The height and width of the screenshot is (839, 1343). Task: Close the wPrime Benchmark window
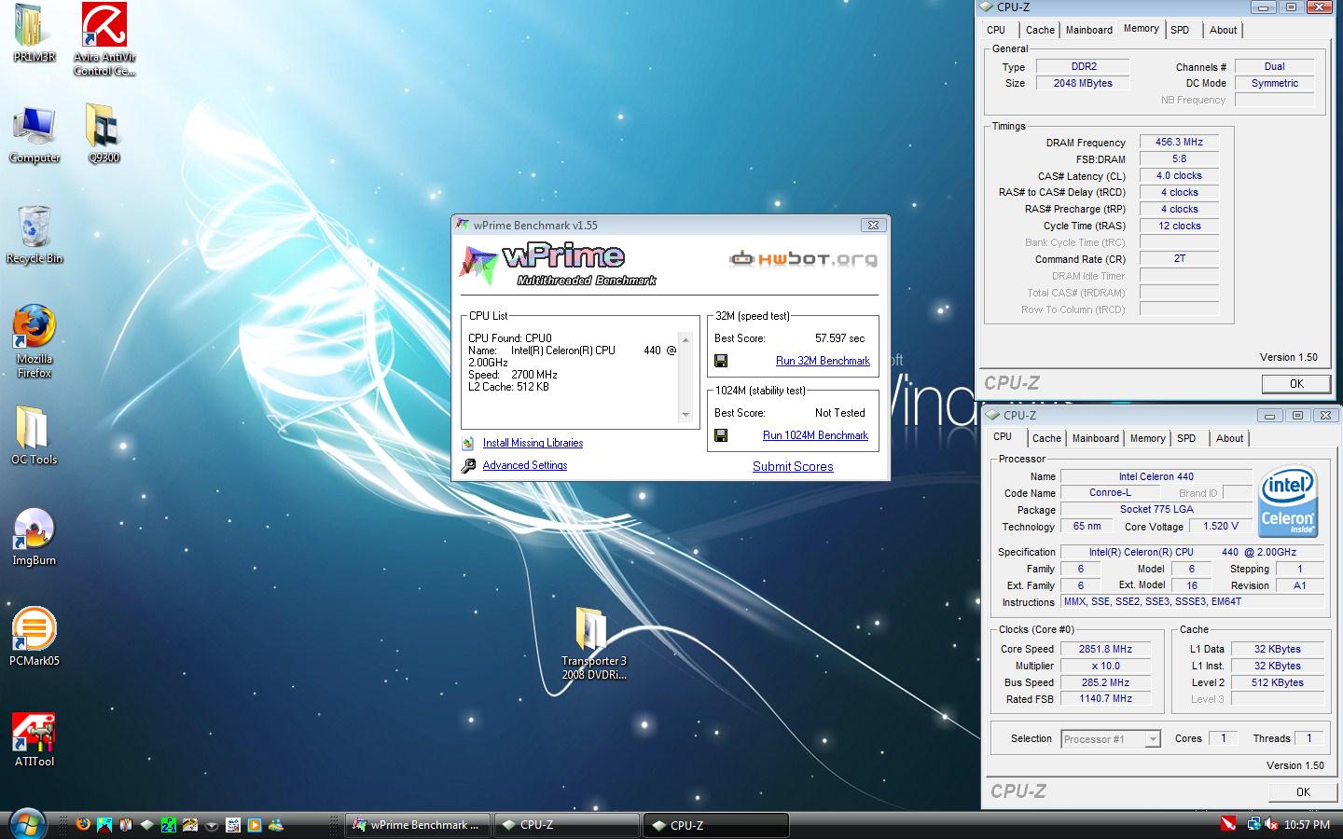point(873,225)
